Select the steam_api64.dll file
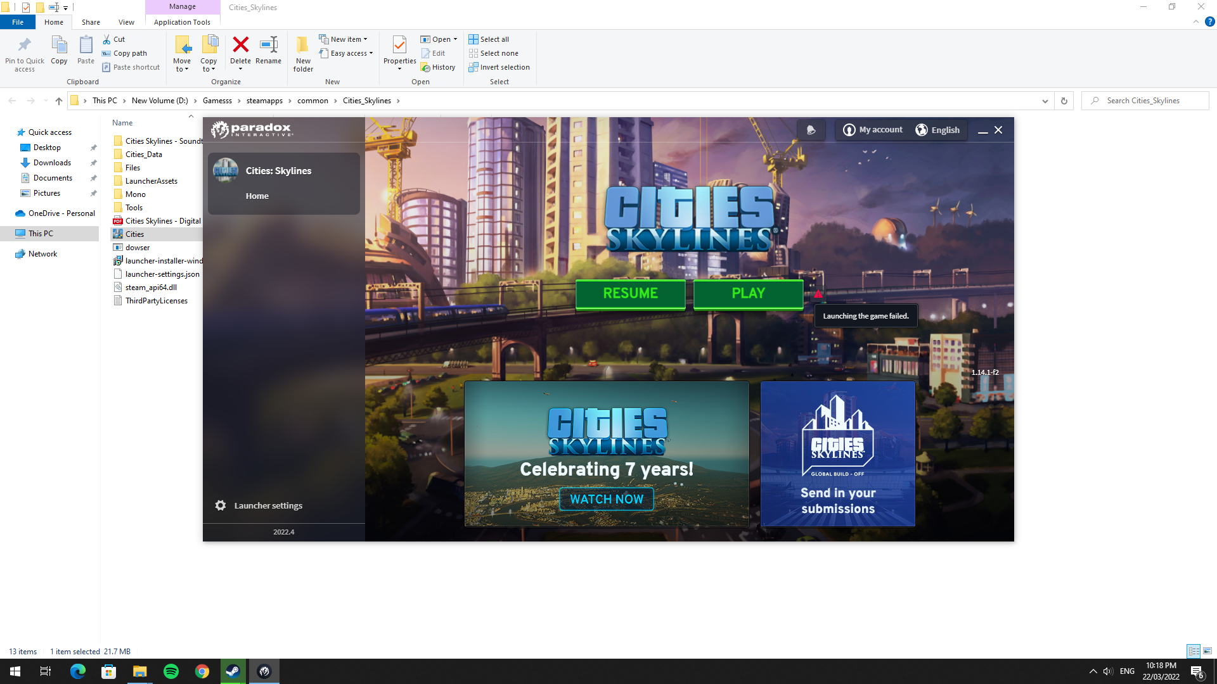1217x684 pixels. pos(151,288)
